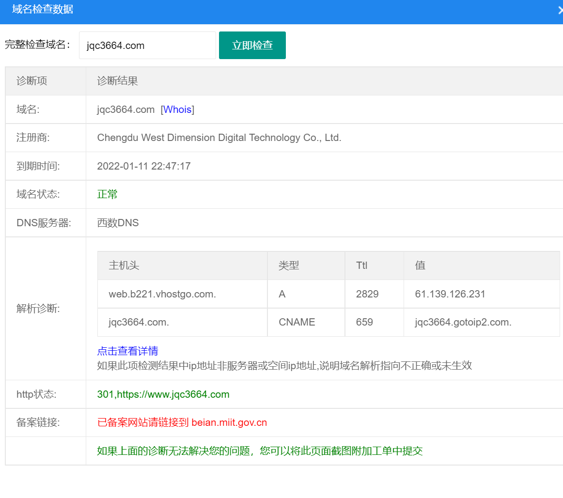Click the blue 域名检查数据 title bar
563x498 pixels.
[x=41, y=11]
